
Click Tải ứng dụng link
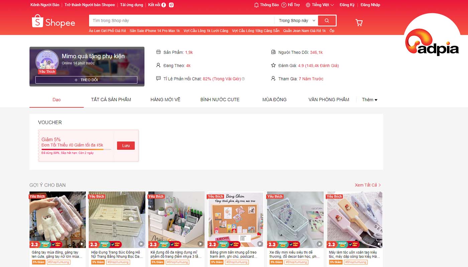pyautogui.click(x=132, y=5)
